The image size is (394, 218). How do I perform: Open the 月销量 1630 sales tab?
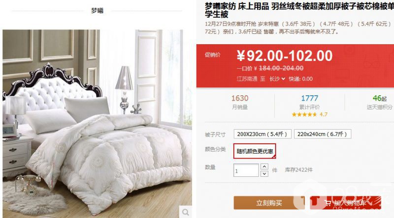[x=240, y=102]
